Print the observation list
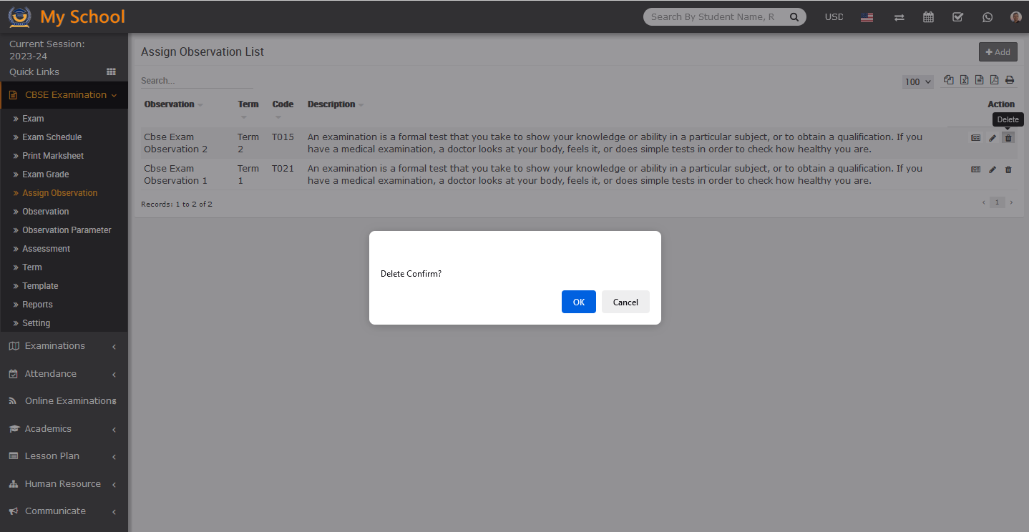Image resolution: width=1029 pixels, height=532 pixels. tap(1009, 80)
